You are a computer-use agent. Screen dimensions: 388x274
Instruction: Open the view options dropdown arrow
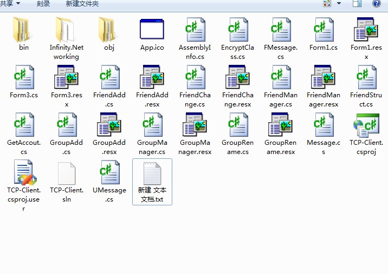coord(339,3)
